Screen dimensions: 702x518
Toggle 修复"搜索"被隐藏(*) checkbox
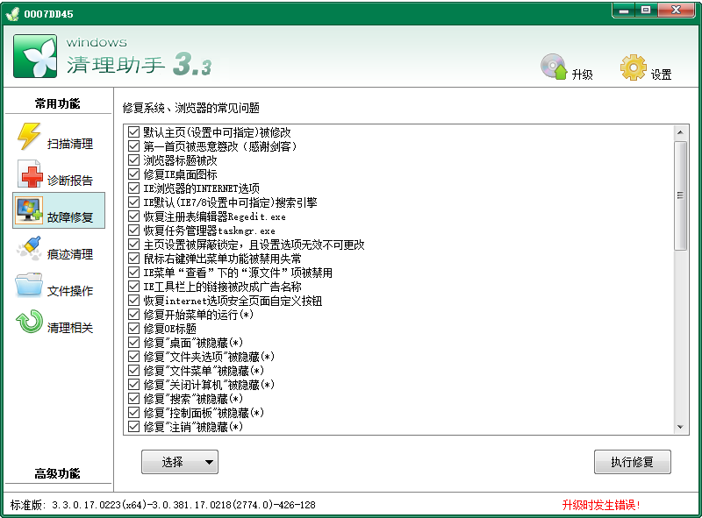click(x=133, y=399)
